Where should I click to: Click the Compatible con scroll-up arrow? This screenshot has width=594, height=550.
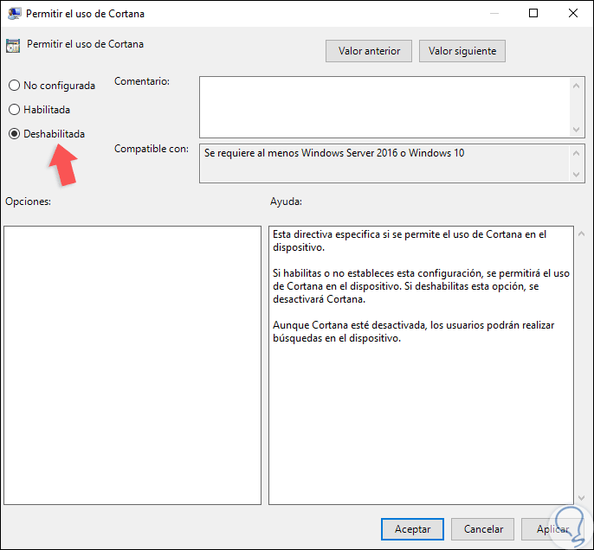[x=576, y=153]
